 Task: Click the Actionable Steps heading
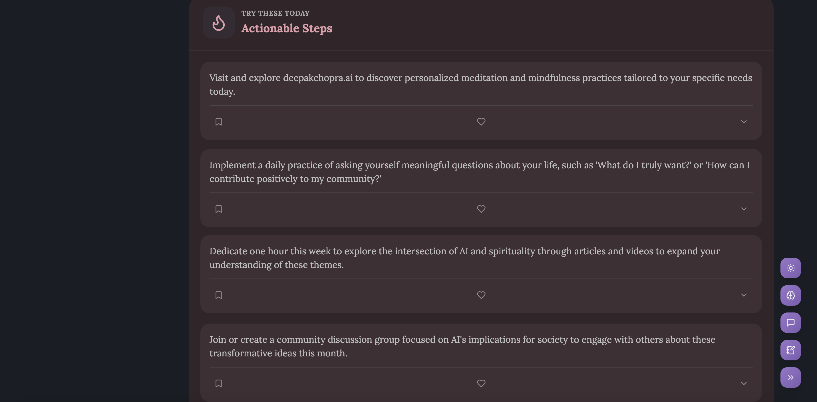pos(287,28)
